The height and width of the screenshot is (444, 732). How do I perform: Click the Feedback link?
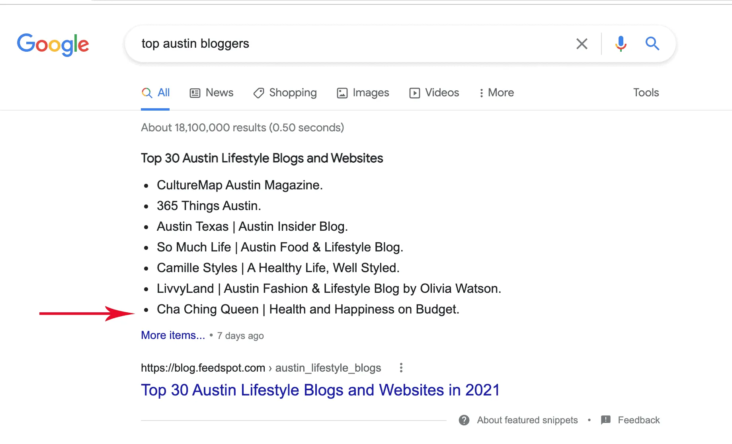(638, 420)
